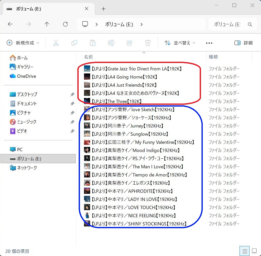This screenshot has height=256, width=261.
Task: Open the 並べ替え sort dropdown
Action: tap(180, 43)
